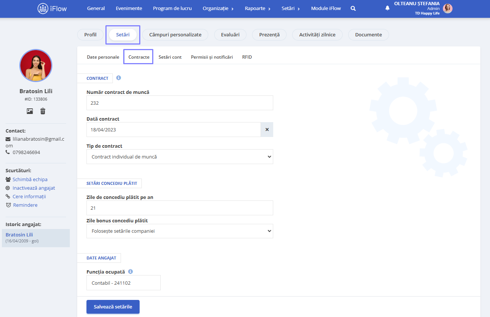Click the #ID: 133806 text
Viewport: 490px width, 317px height.
[36, 99]
